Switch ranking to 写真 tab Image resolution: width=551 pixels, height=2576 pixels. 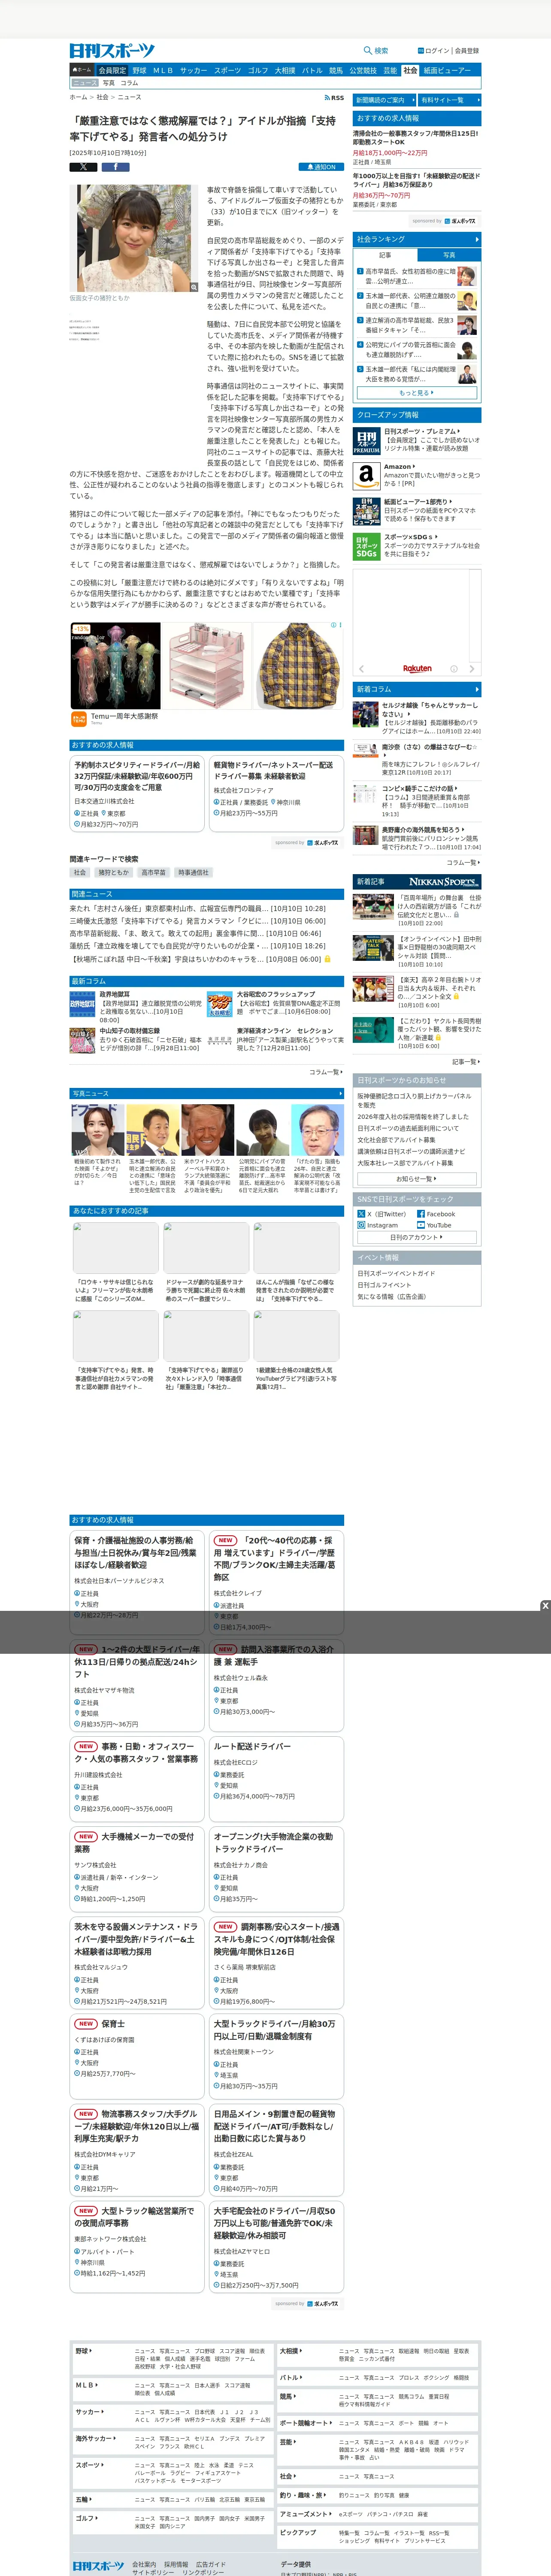449,255
